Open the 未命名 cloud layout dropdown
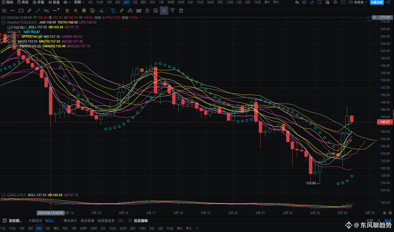394x232 pixels. click(358, 2)
